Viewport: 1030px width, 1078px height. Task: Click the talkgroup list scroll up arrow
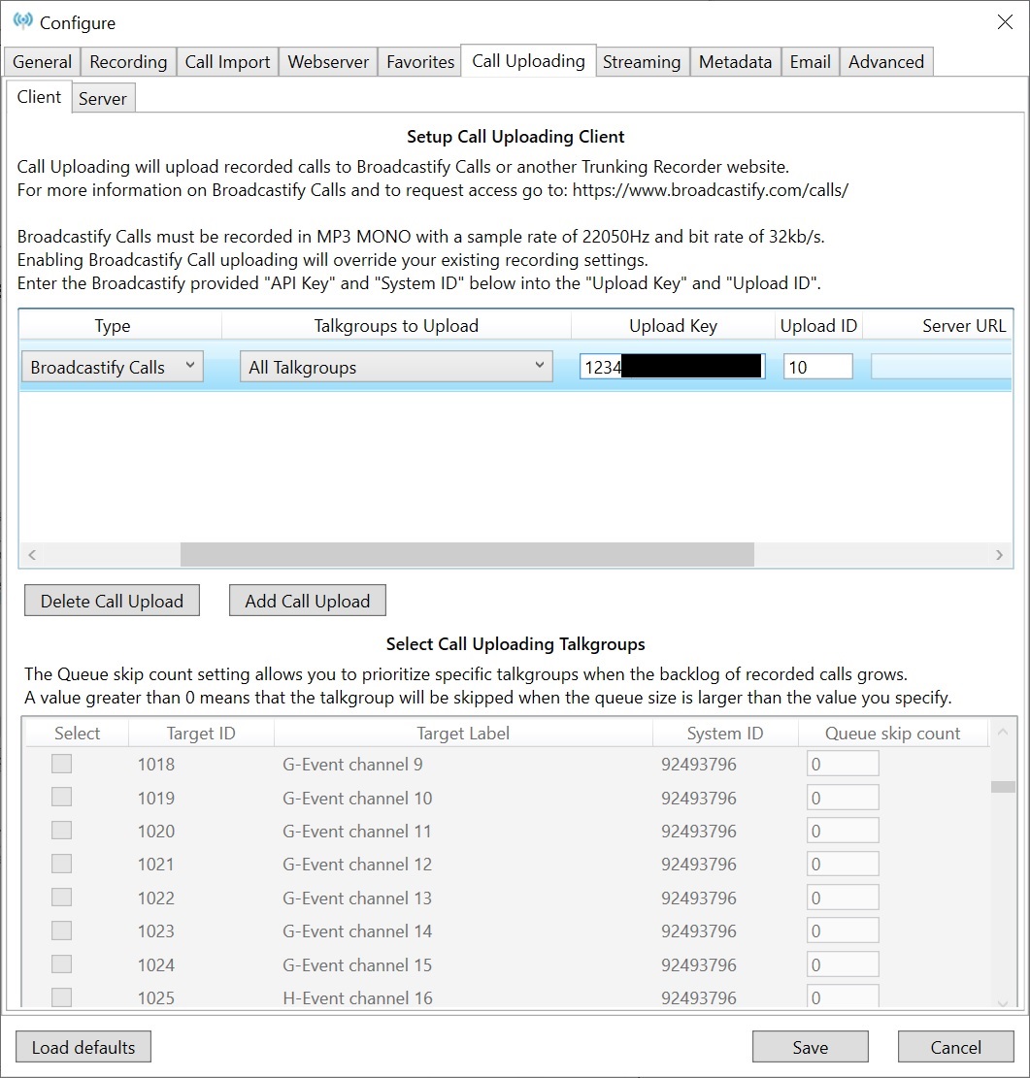1003,733
